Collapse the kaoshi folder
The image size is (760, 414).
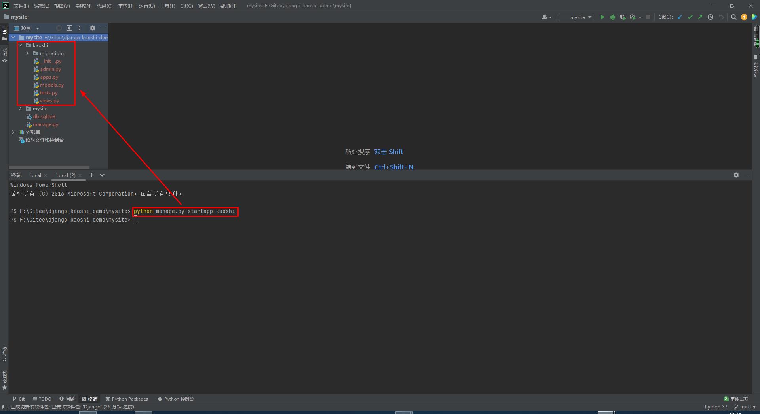tap(21, 45)
